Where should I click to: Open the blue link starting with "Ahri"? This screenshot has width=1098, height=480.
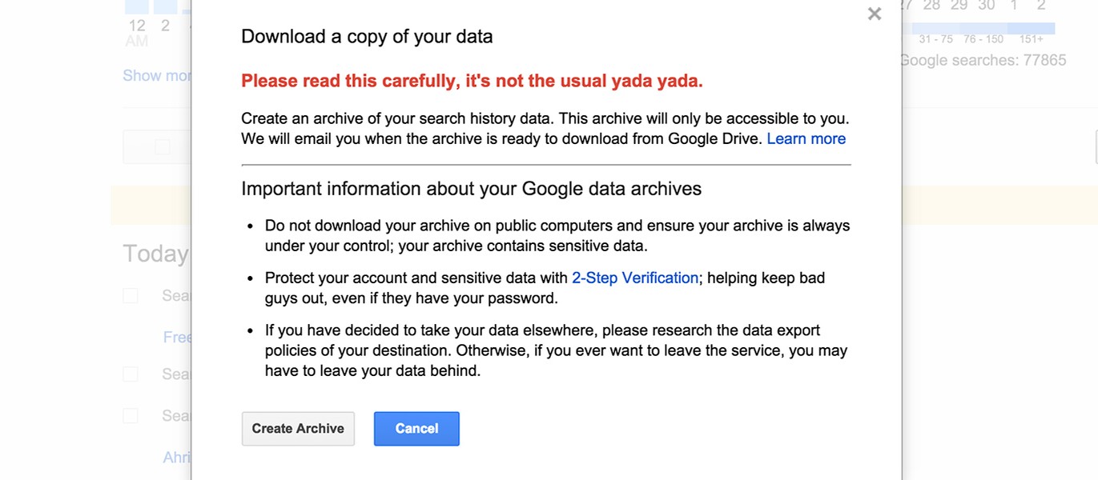pyautogui.click(x=177, y=458)
